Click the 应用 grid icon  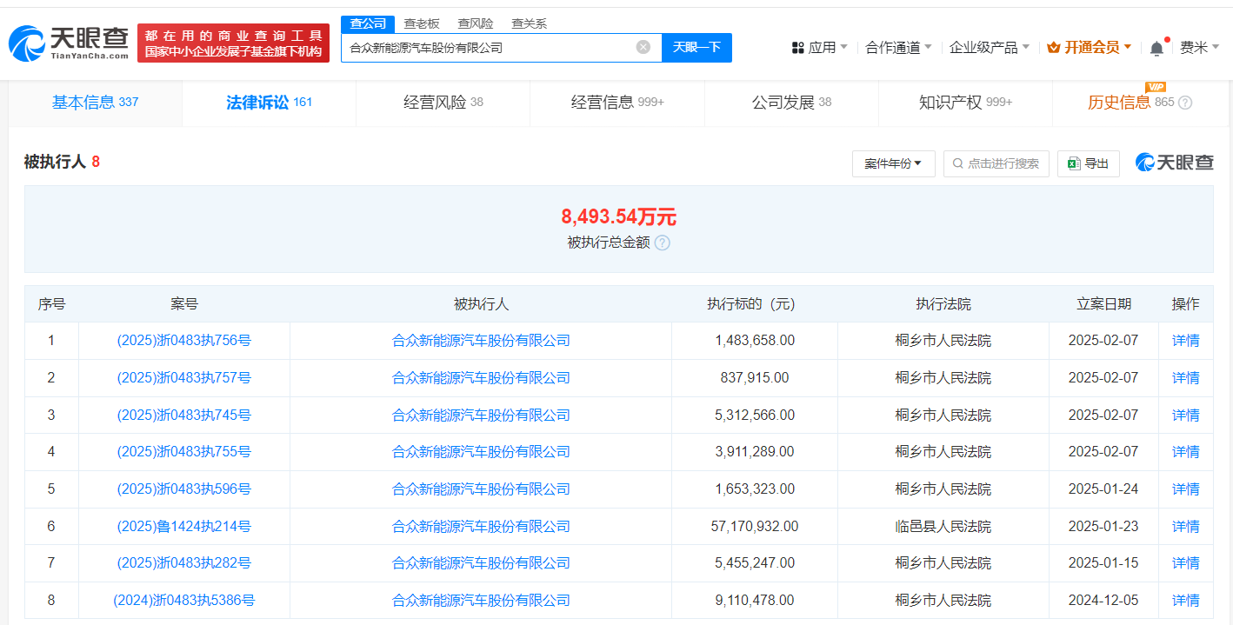click(x=797, y=48)
